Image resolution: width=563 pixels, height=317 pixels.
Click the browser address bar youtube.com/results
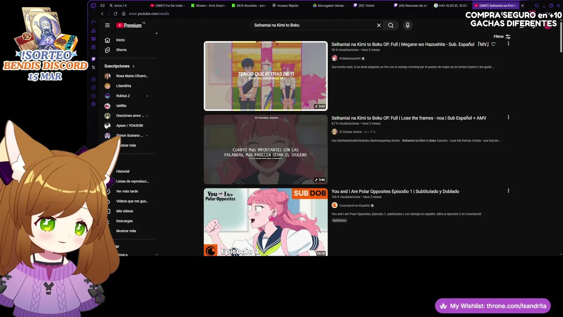click(149, 14)
